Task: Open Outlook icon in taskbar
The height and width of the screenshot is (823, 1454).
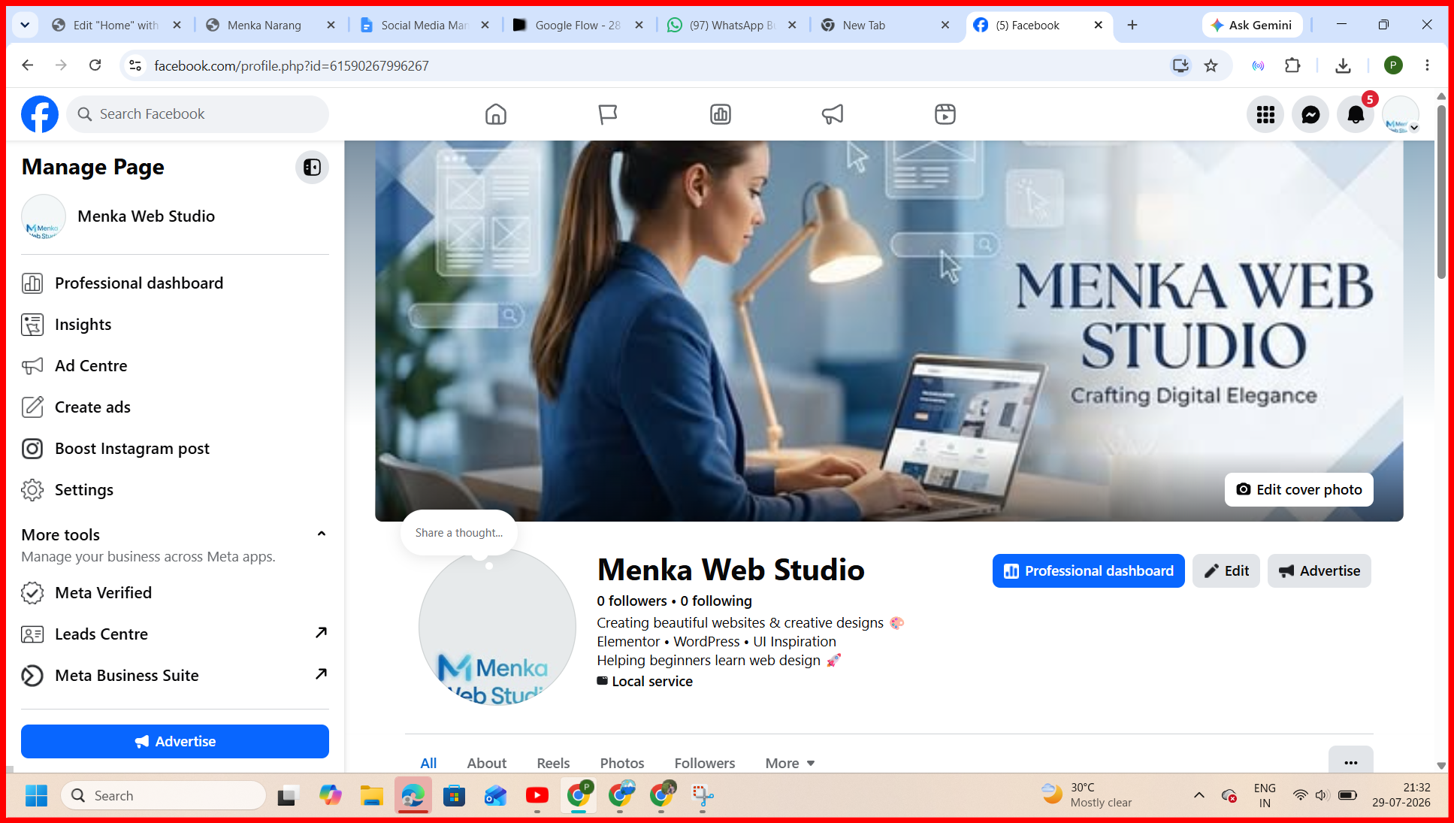Action: [x=496, y=795]
